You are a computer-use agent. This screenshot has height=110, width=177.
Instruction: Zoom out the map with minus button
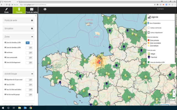tap(174, 95)
